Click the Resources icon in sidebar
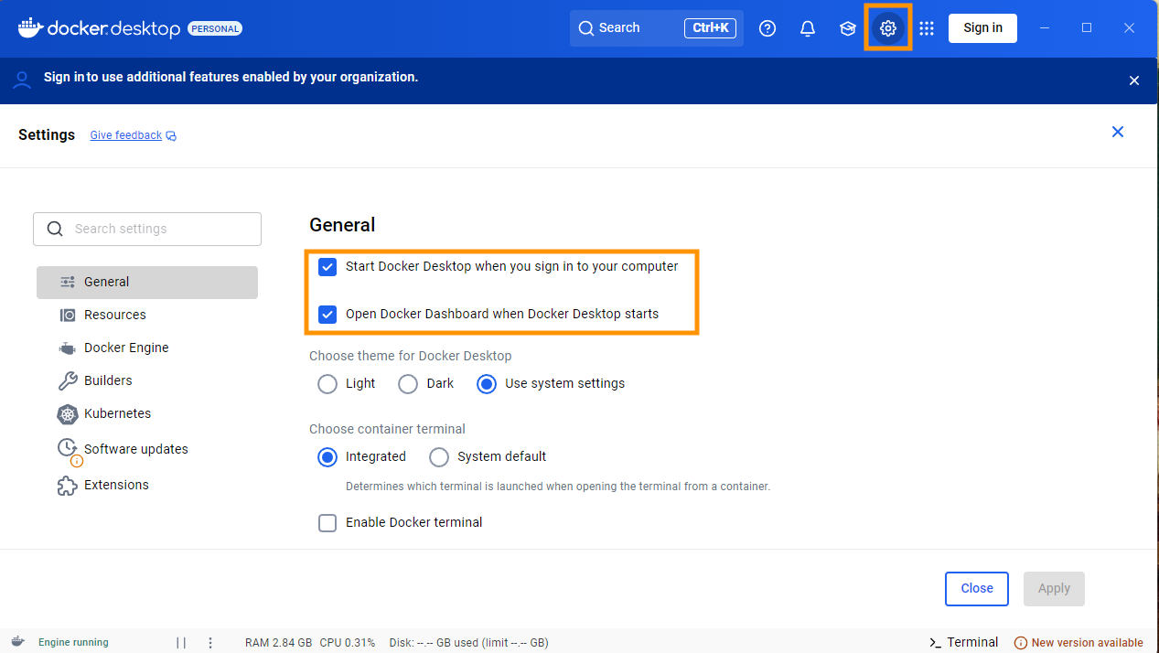Screen dimensions: 1159x653 (x=68, y=315)
